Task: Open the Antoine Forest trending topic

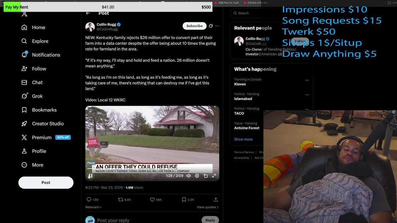Action: click(247, 128)
